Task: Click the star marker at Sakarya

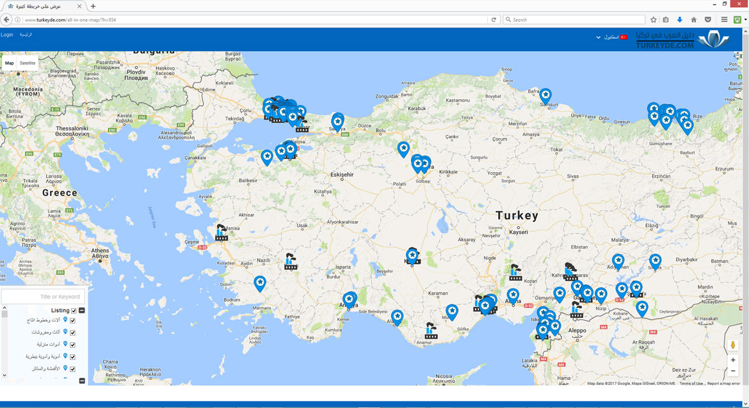Action: coord(337,122)
